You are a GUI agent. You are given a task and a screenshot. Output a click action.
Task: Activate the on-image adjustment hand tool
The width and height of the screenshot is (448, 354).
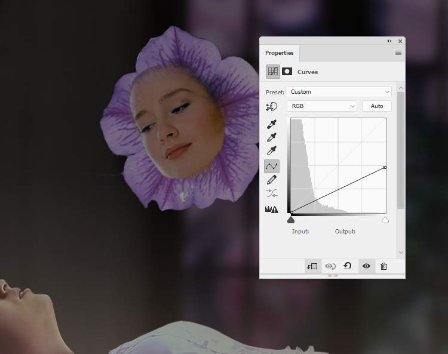271,107
